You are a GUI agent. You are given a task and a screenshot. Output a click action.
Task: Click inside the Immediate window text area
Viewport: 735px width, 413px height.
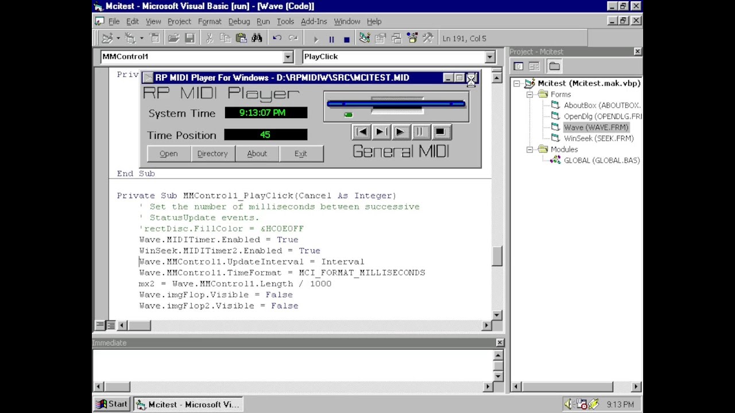click(293, 365)
